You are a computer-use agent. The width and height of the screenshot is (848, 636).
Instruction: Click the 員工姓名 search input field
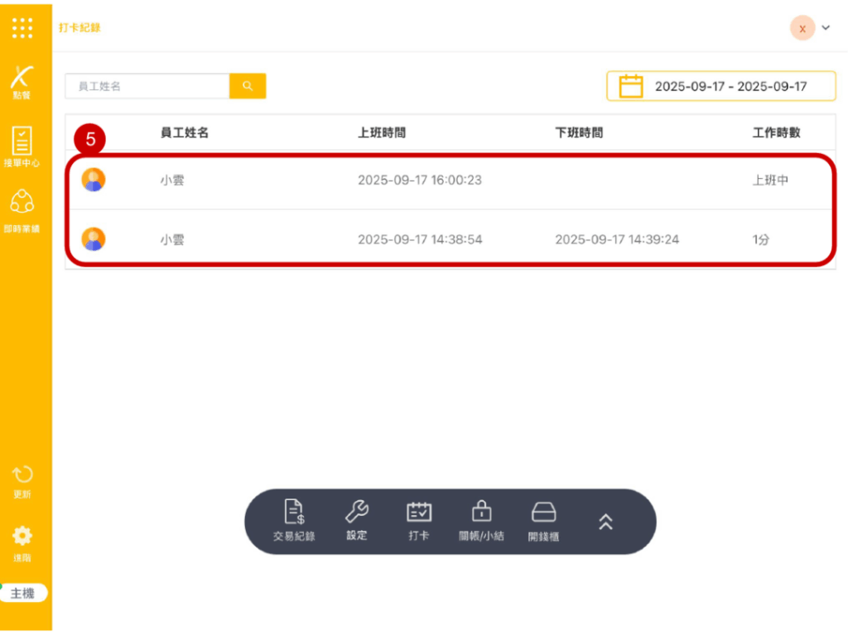(147, 86)
